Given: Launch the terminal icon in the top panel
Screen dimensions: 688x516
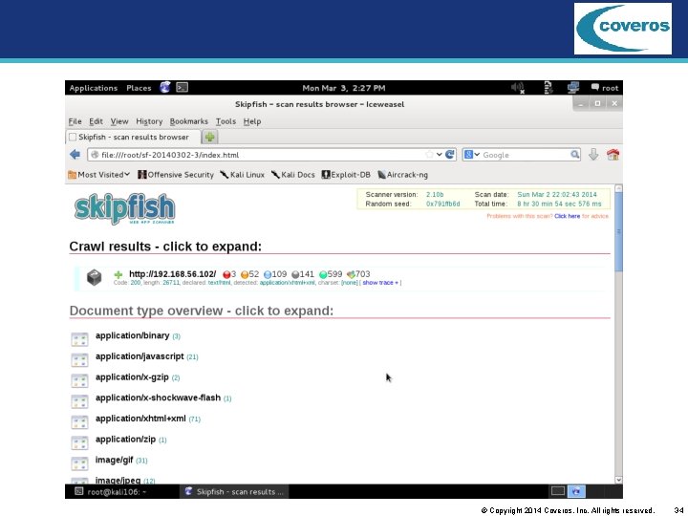Looking at the screenshot, I should [x=183, y=87].
